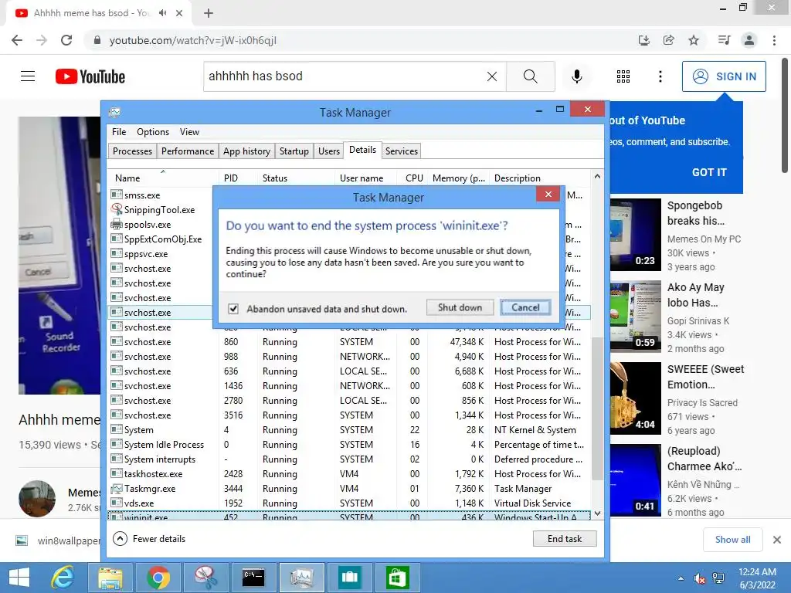The image size is (791, 593).
Task: Select the Taskmgr.exe process row
Action: coord(349,489)
